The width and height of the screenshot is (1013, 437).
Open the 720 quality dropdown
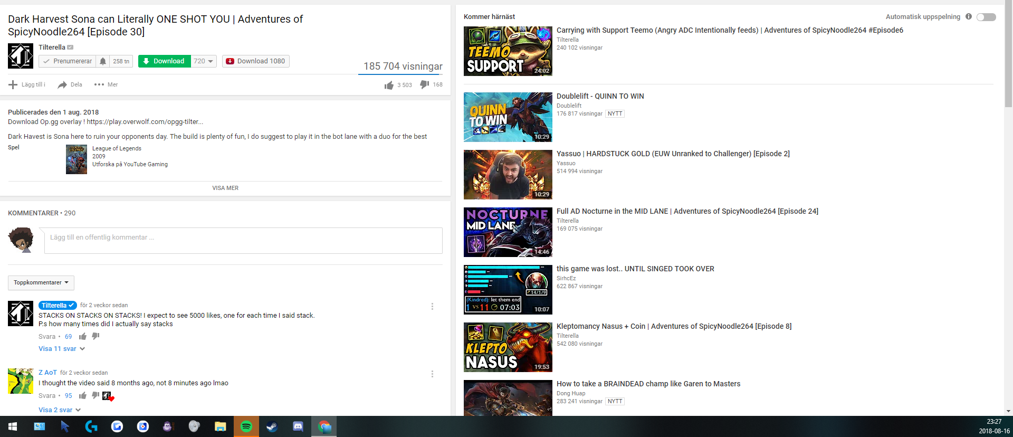[x=204, y=61]
